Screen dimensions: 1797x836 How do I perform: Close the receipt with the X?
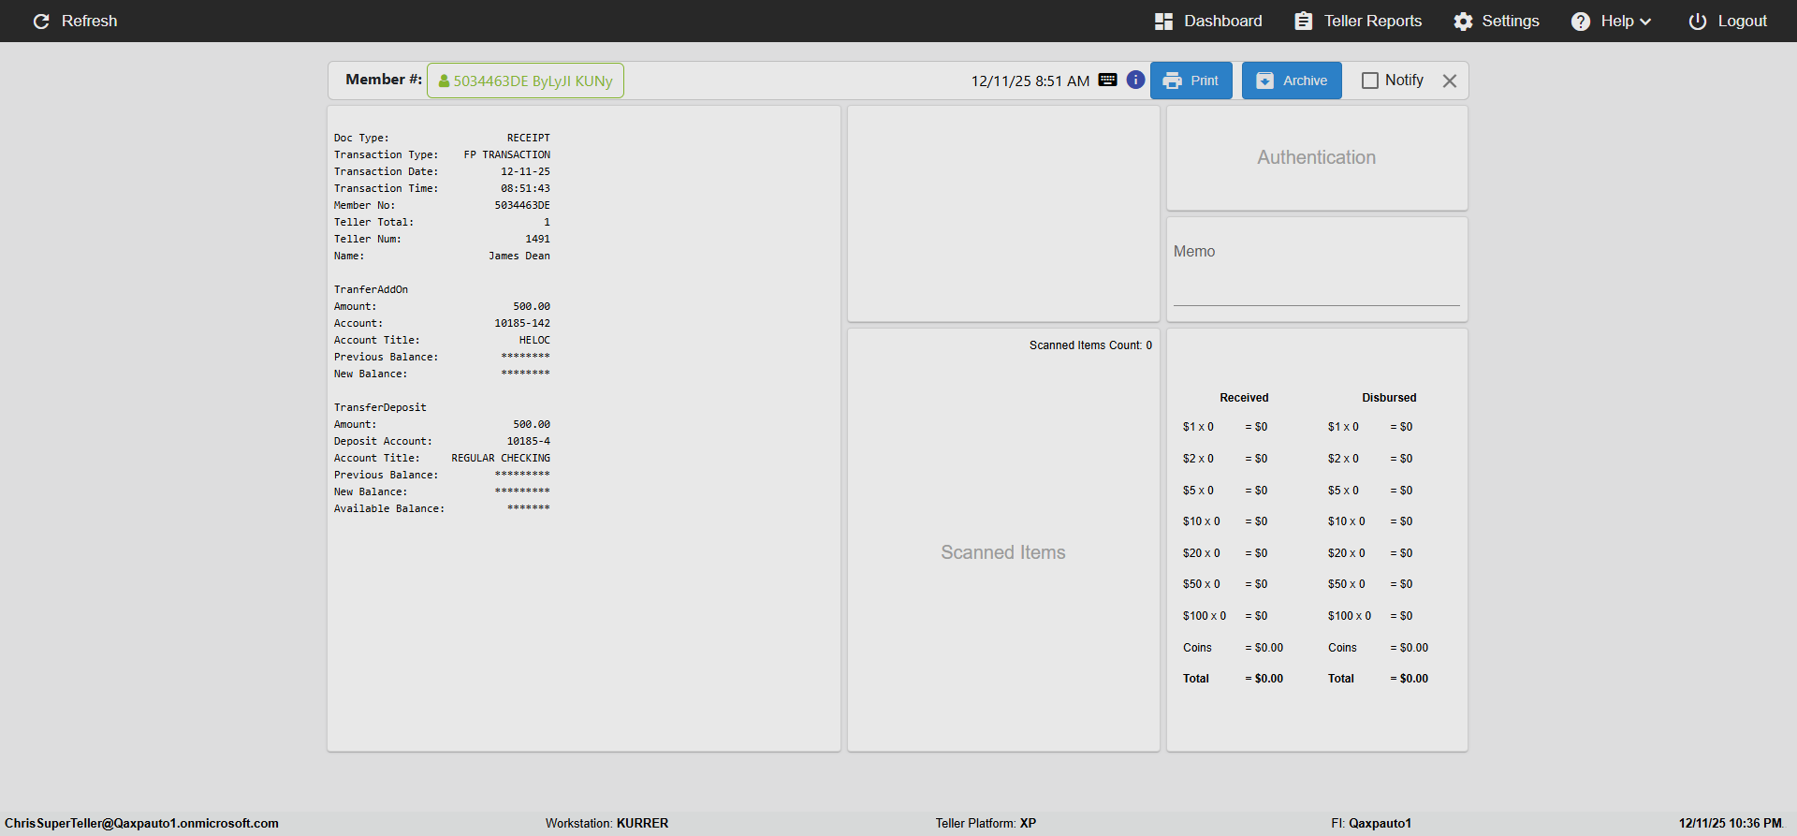click(1450, 81)
